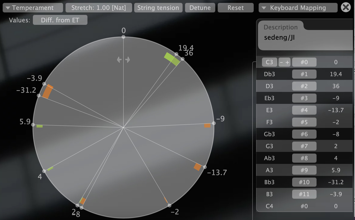Image resolution: width=355 pixels, height=220 pixels.
Task: Click the Stretch: 1.00 [Nat] button
Action: point(99,8)
